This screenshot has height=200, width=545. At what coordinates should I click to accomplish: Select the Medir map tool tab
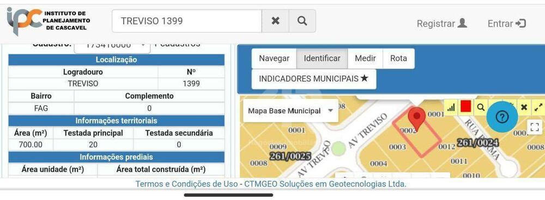point(365,58)
